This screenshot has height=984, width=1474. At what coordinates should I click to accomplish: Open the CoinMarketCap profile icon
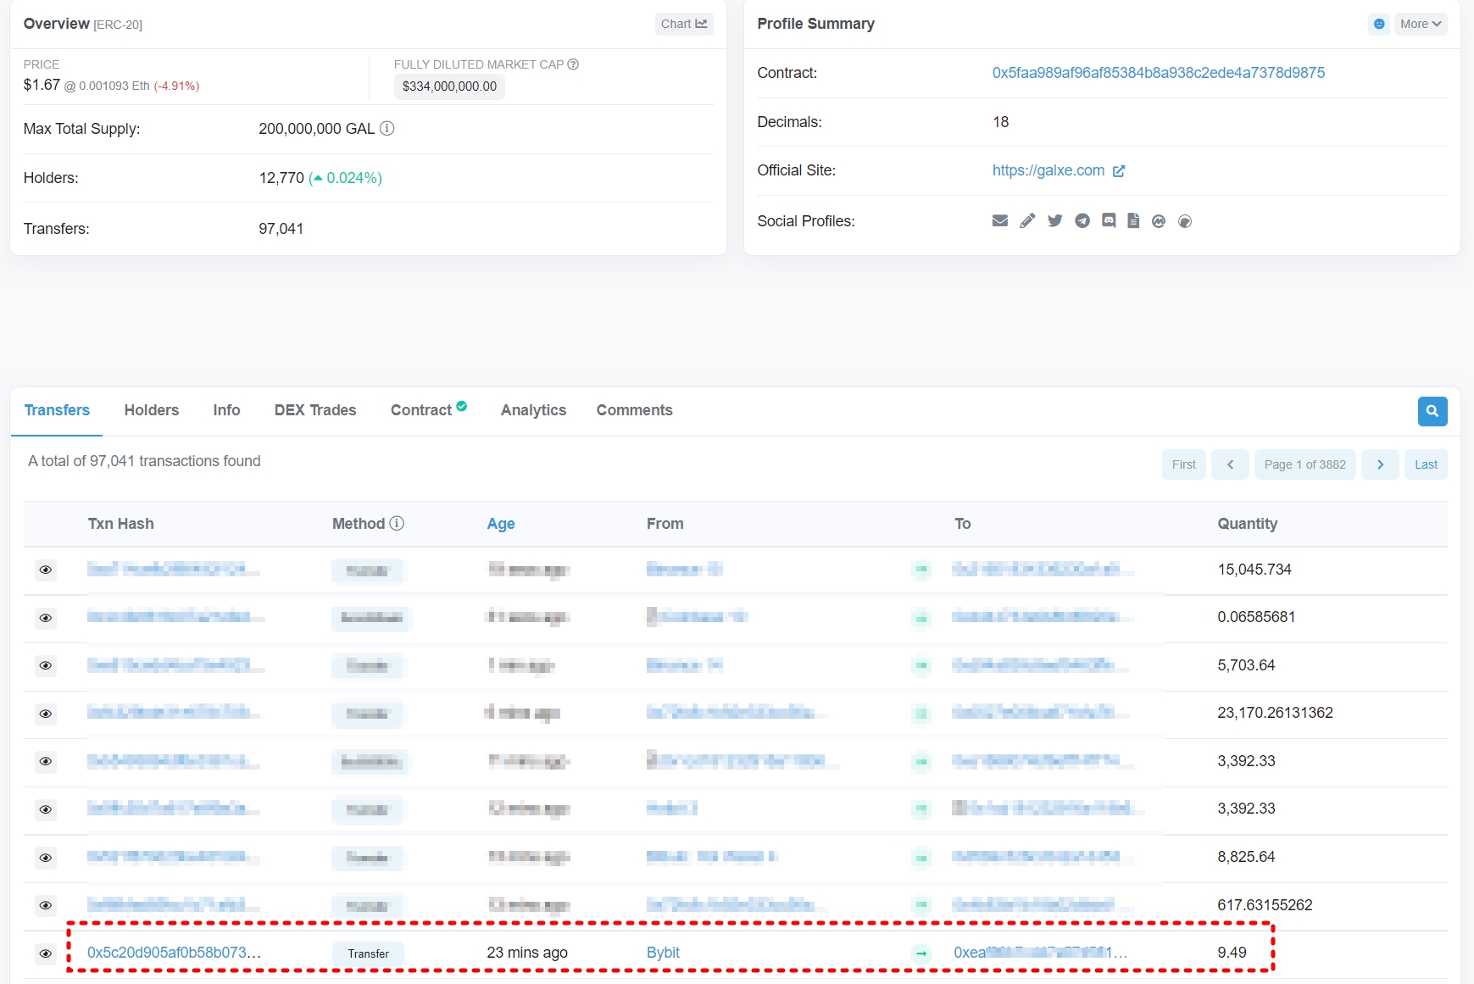(1159, 221)
